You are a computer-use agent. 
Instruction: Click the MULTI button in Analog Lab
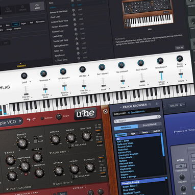click(37, 7)
